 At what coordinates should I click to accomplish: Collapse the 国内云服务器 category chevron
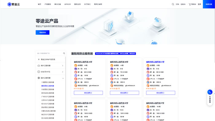63,78
